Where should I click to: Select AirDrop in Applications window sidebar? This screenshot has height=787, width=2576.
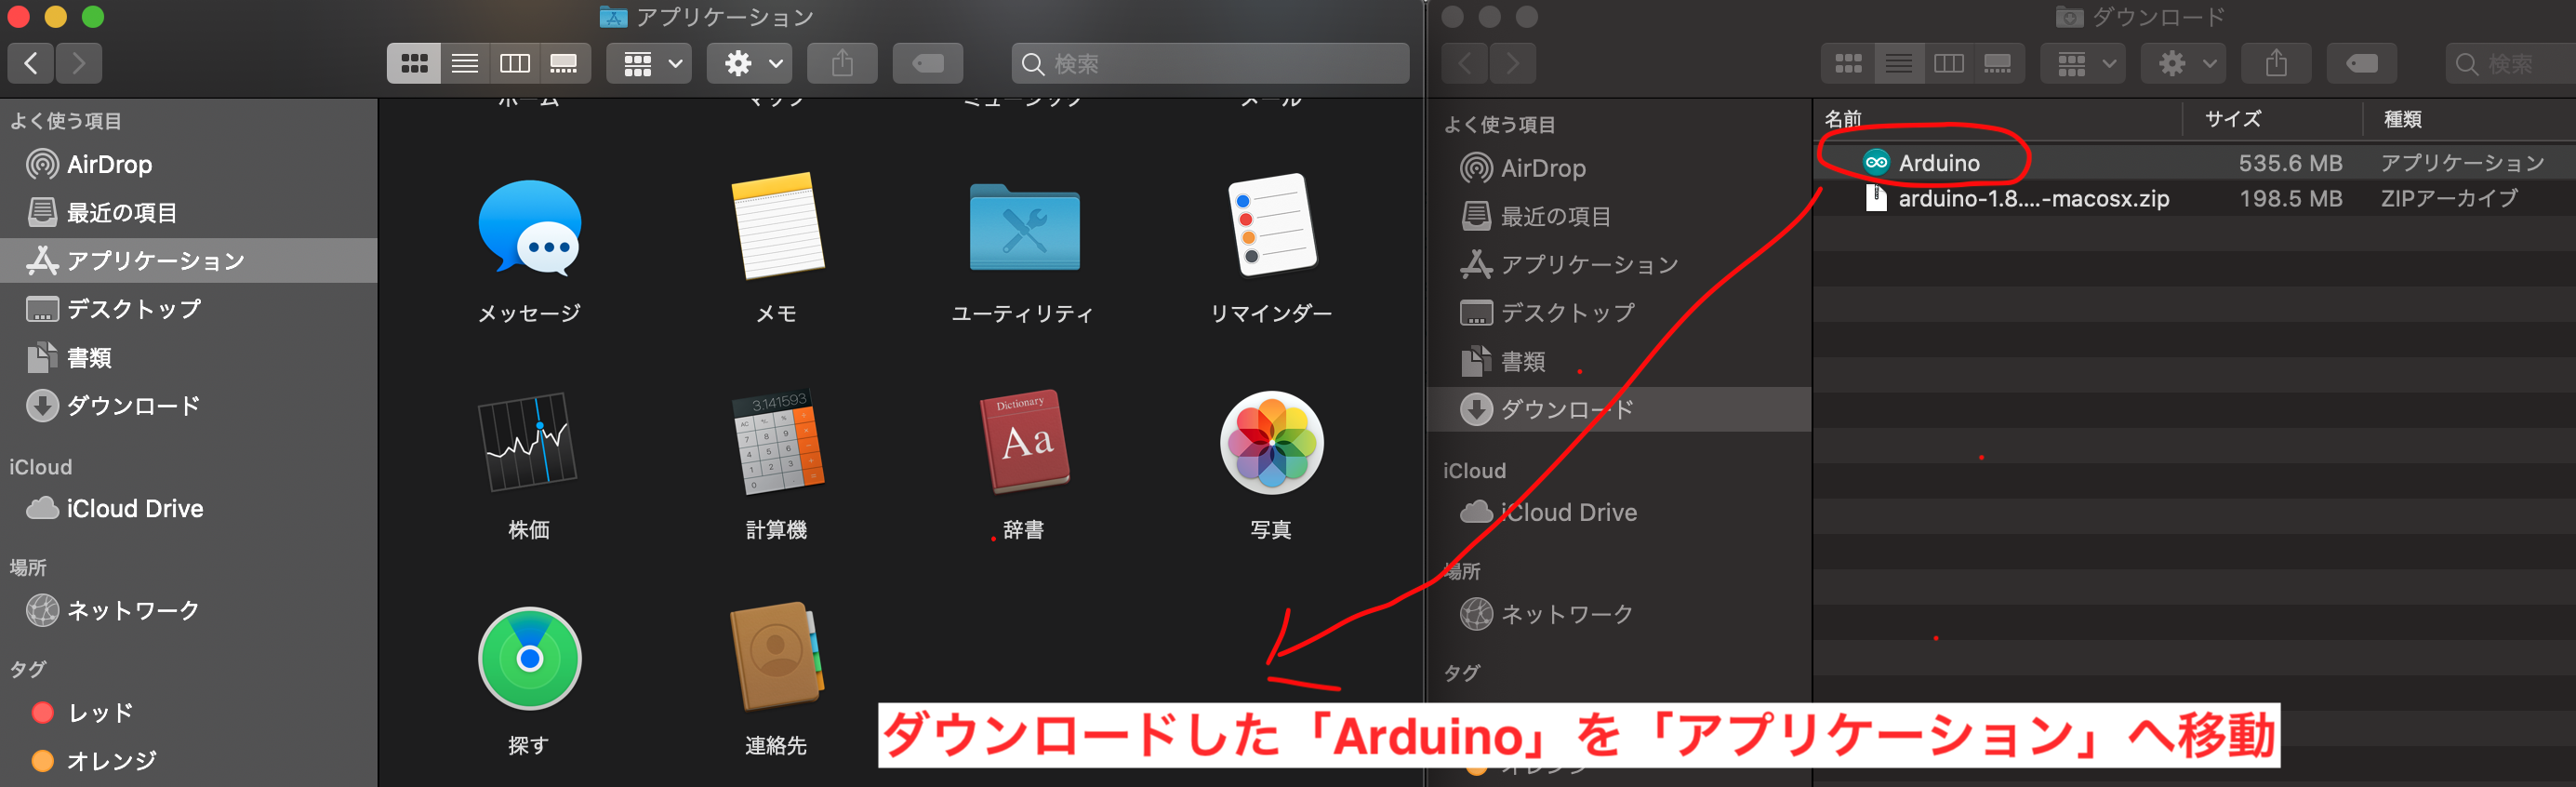(x=189, y=164)
